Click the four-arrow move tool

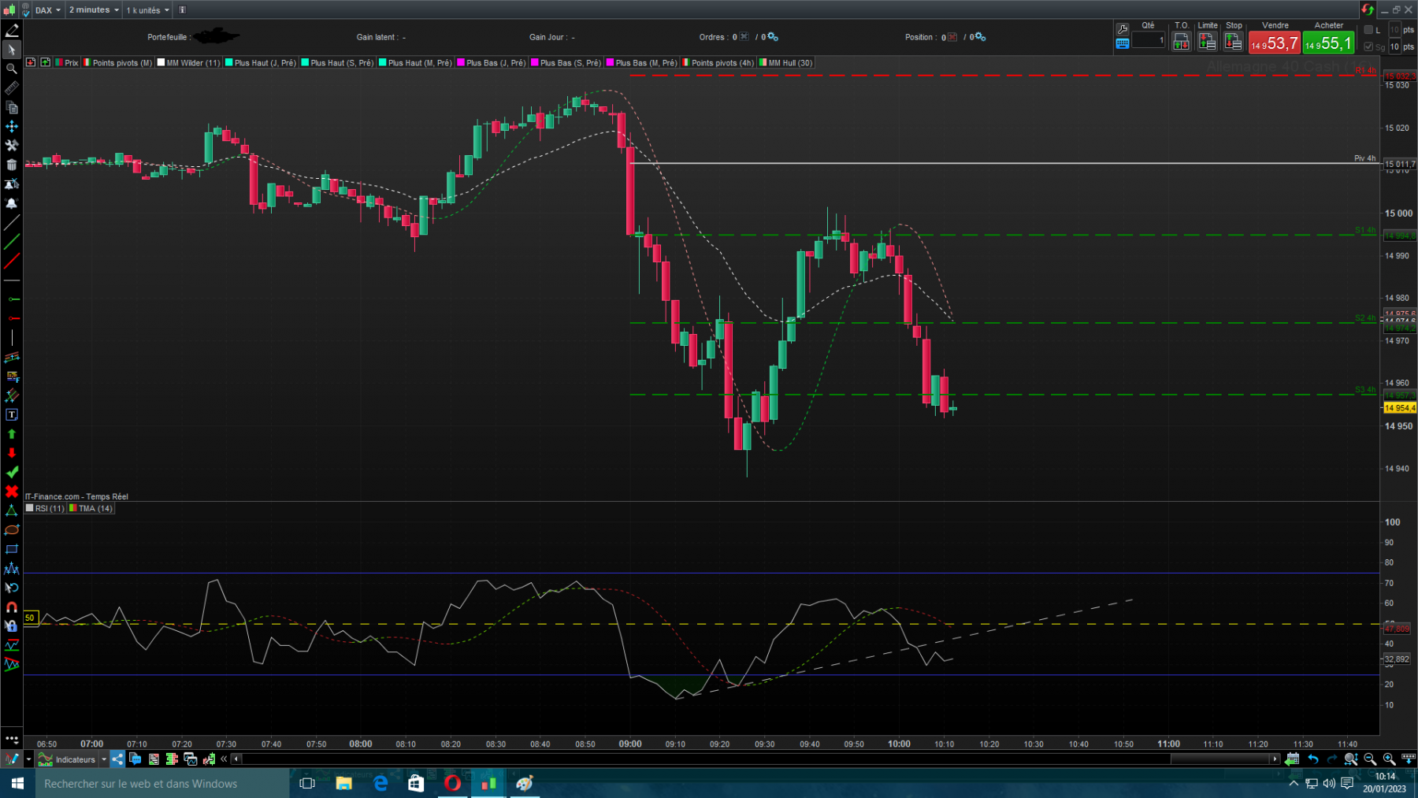(x=12, y=126)
